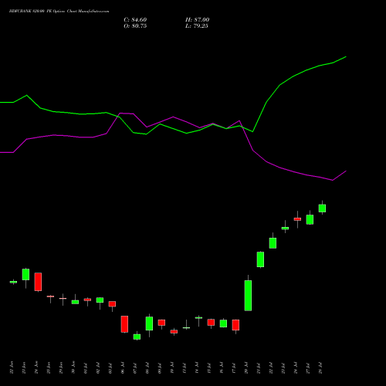Select the low value L: 79.25

pos(197,26)
